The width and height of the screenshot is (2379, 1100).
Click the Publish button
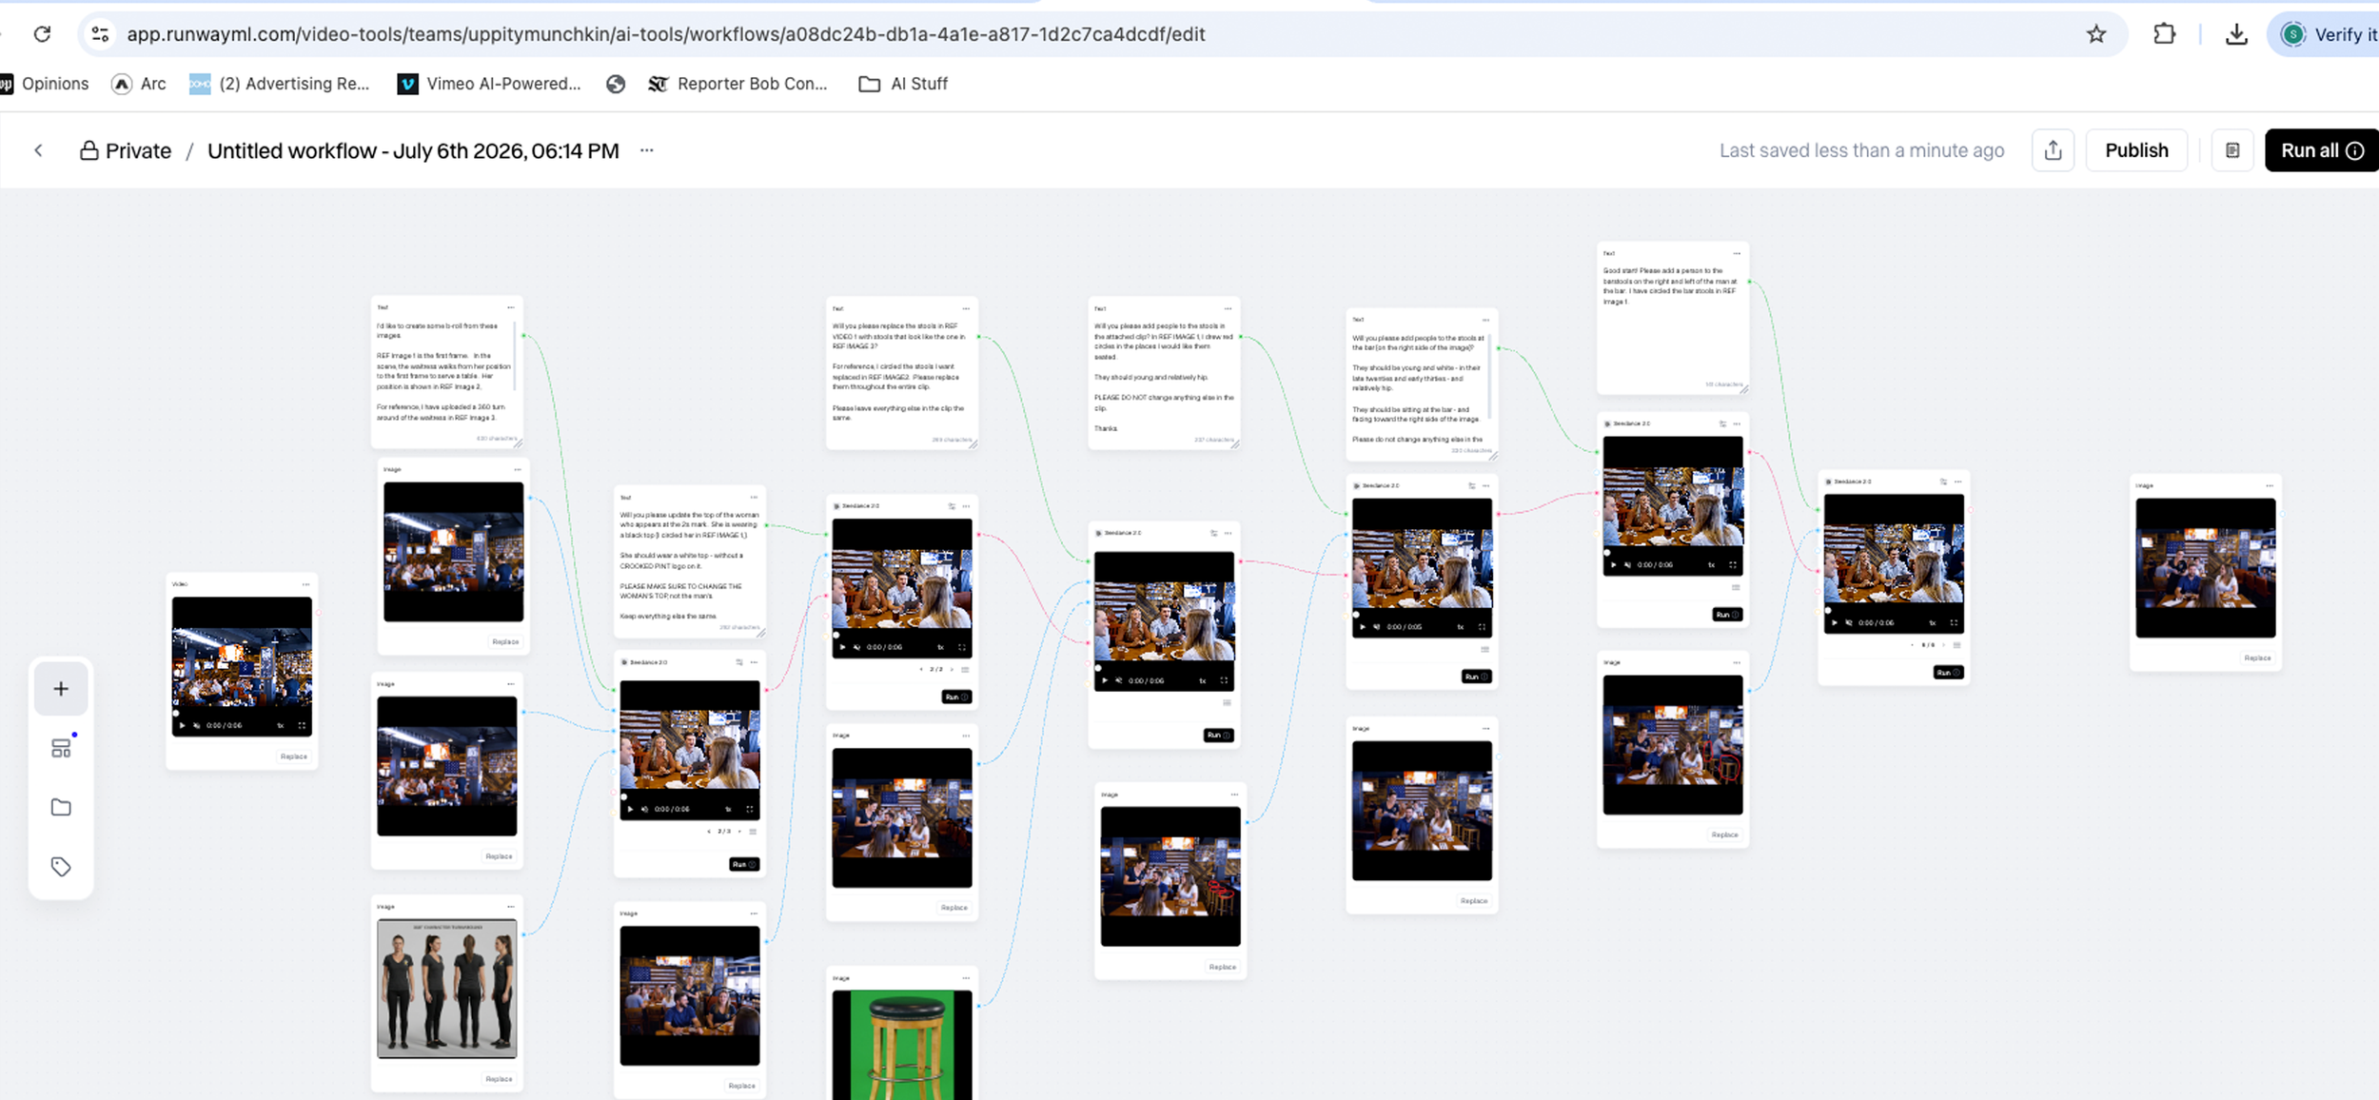pyautogui.click(x=2136, y=150)
